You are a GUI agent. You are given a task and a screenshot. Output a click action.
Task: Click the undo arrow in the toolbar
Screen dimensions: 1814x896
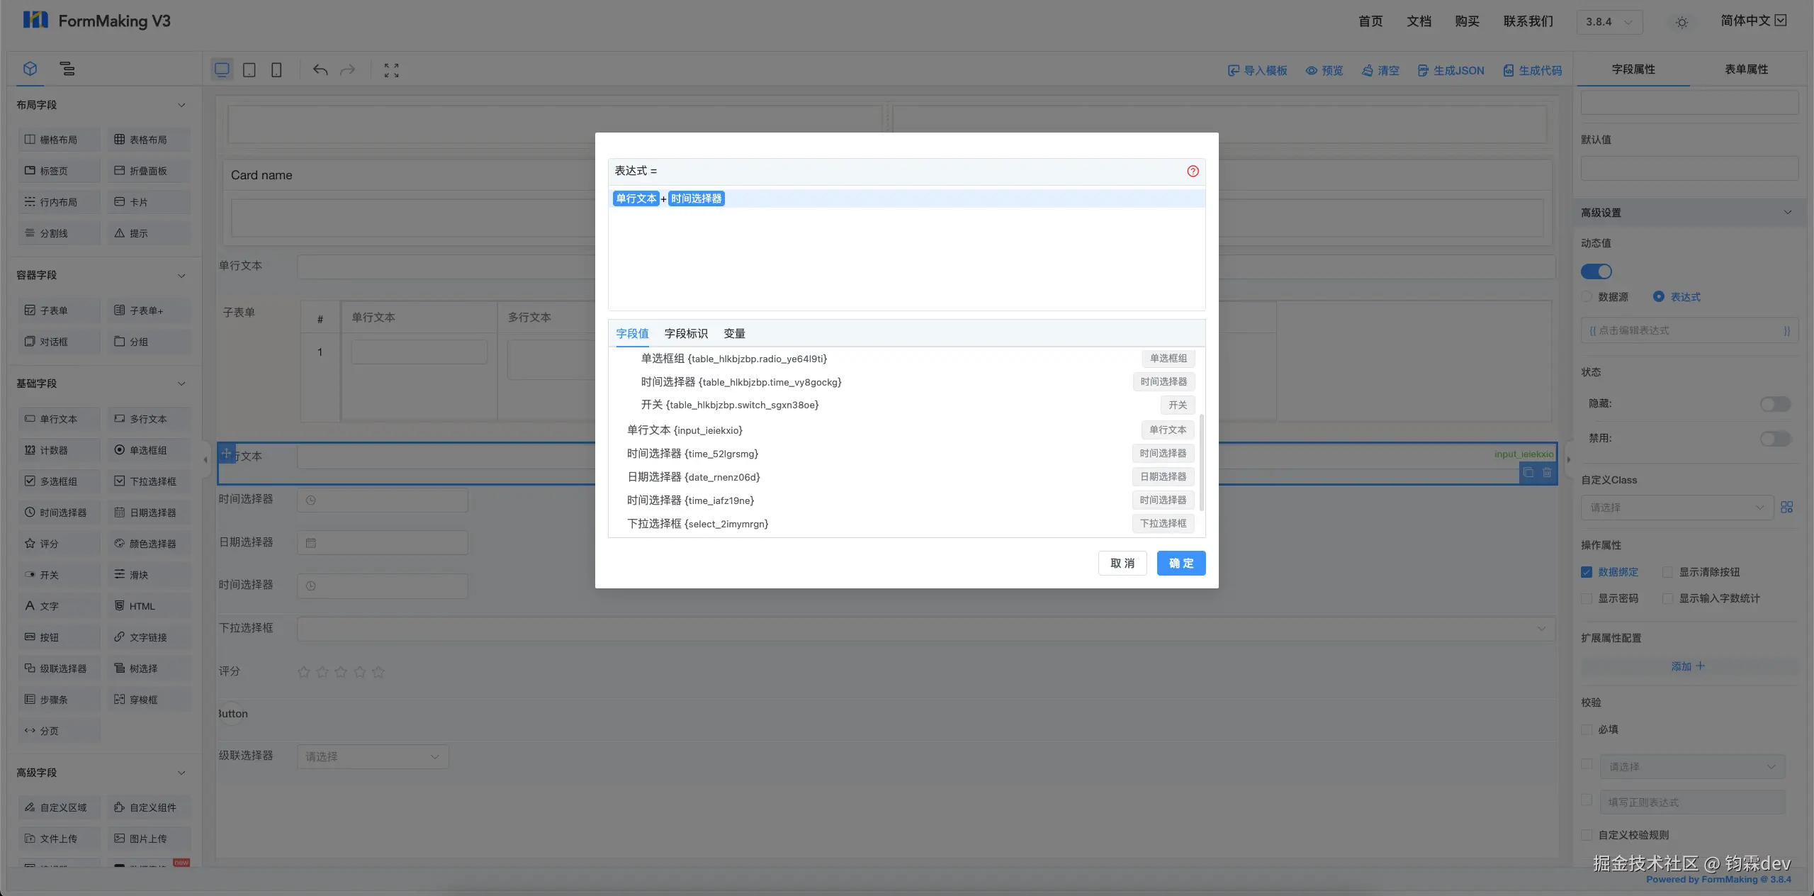[x=320, y=70]
